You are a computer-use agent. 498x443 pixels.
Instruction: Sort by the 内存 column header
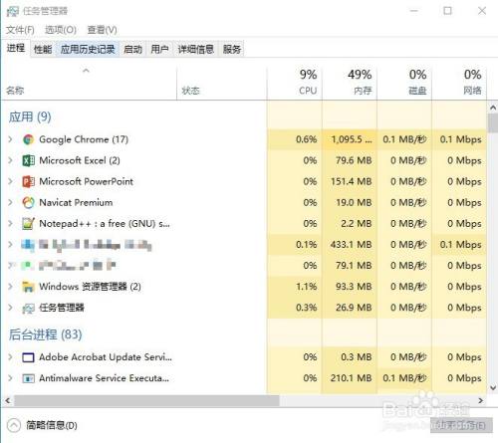pyautogui.click(x=350, y=83)
